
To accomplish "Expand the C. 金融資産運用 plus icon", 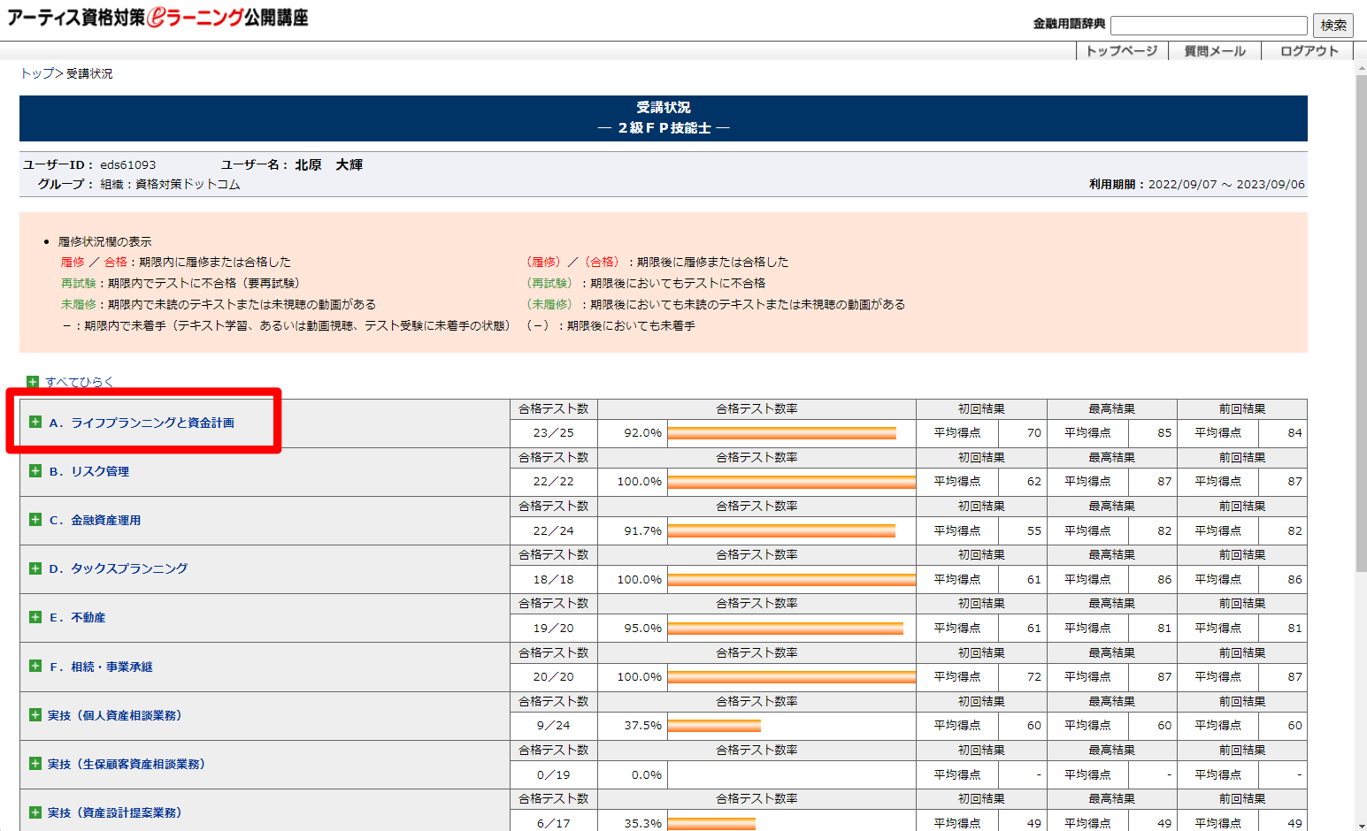I will [x=35, y=520].
